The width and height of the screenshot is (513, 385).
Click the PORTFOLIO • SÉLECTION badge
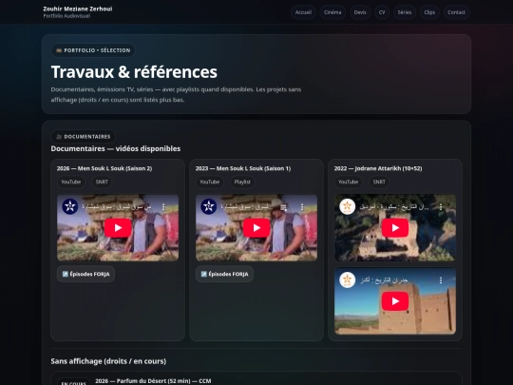tap(93, 50)
